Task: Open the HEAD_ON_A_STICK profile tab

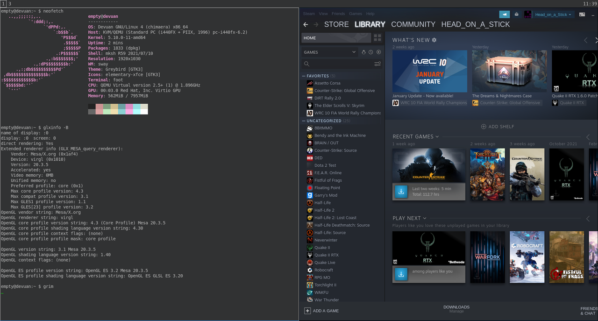Action: pos(476,24)
